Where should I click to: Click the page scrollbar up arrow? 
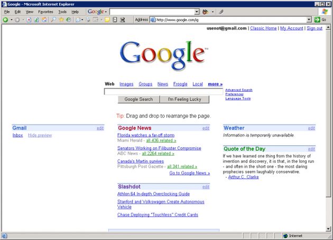pos(328,27)
